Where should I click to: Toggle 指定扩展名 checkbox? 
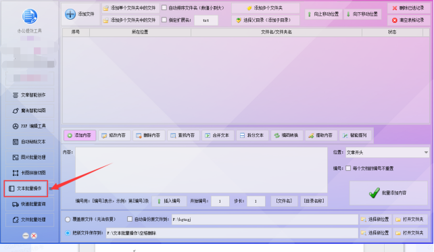point(164,20)
